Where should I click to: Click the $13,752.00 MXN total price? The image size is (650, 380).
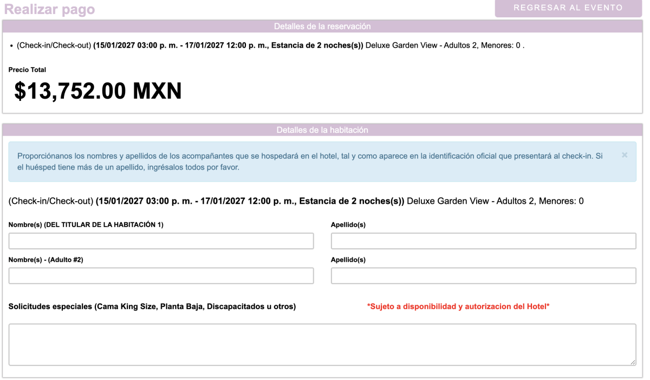98,91
